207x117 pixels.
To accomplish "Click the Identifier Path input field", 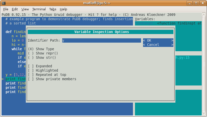I will [x=101, y=41].
